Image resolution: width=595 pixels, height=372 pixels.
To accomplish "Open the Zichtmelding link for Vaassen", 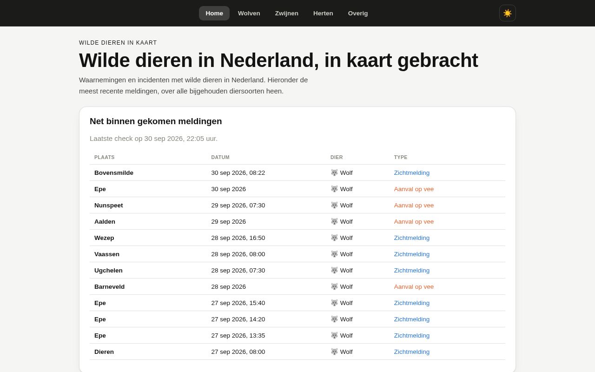I will [412, 254].
